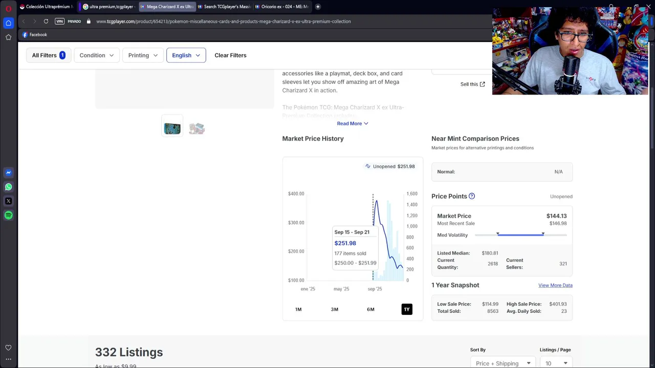Click the $251.98 tooltip price
Image resolution: width=655 pixels, height=368 pixels.
345,243
